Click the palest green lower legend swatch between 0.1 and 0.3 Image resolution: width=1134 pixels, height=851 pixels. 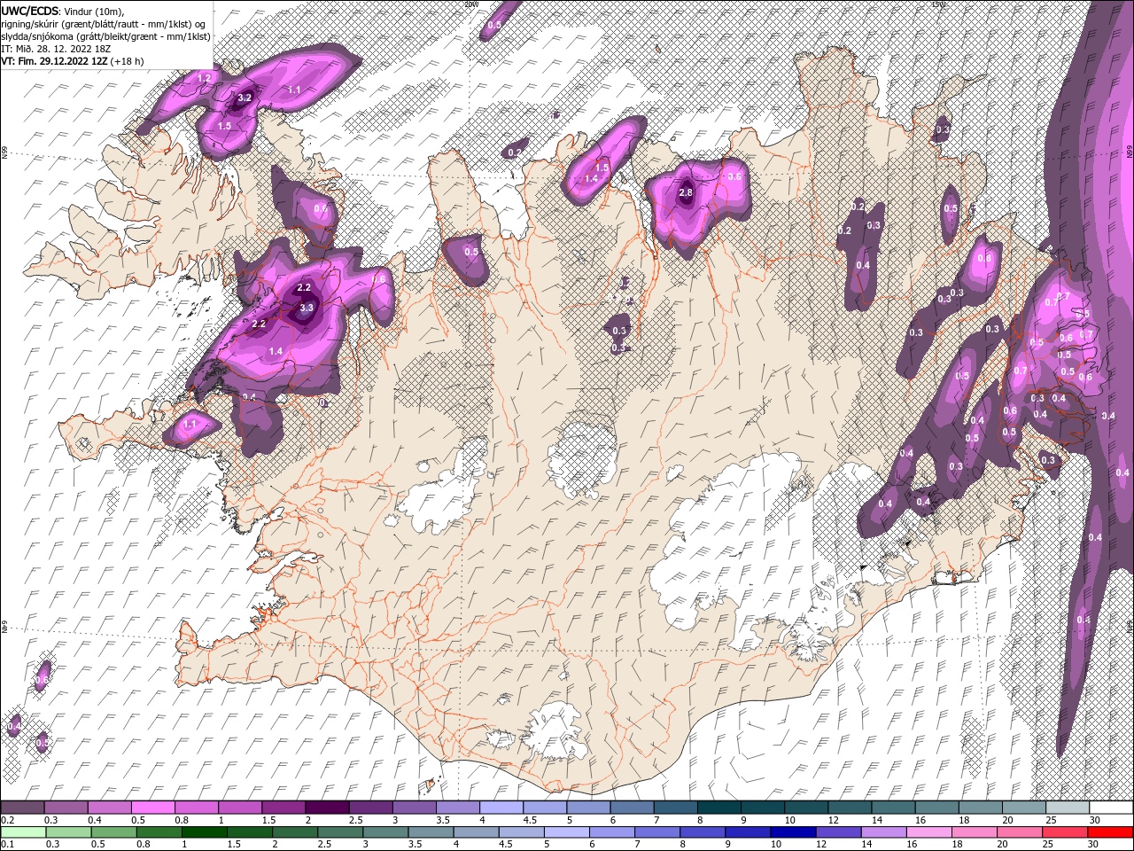(x=22, y=832)
